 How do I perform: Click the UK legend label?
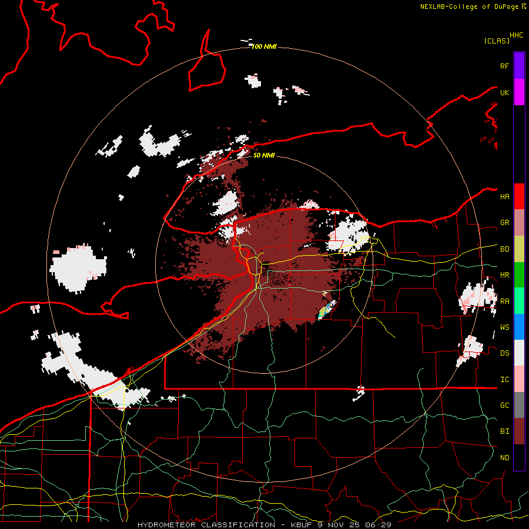504,92
